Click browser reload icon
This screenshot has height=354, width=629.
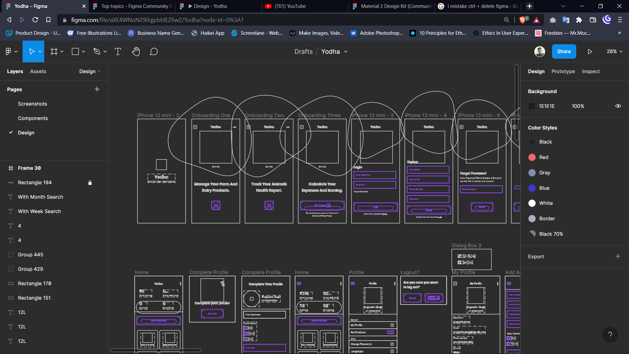click(35, 20)
